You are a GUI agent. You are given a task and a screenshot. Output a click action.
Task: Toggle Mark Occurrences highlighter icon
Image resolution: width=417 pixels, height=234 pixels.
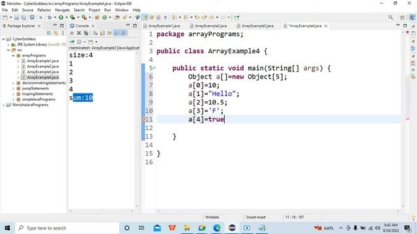tap(145, 18)
